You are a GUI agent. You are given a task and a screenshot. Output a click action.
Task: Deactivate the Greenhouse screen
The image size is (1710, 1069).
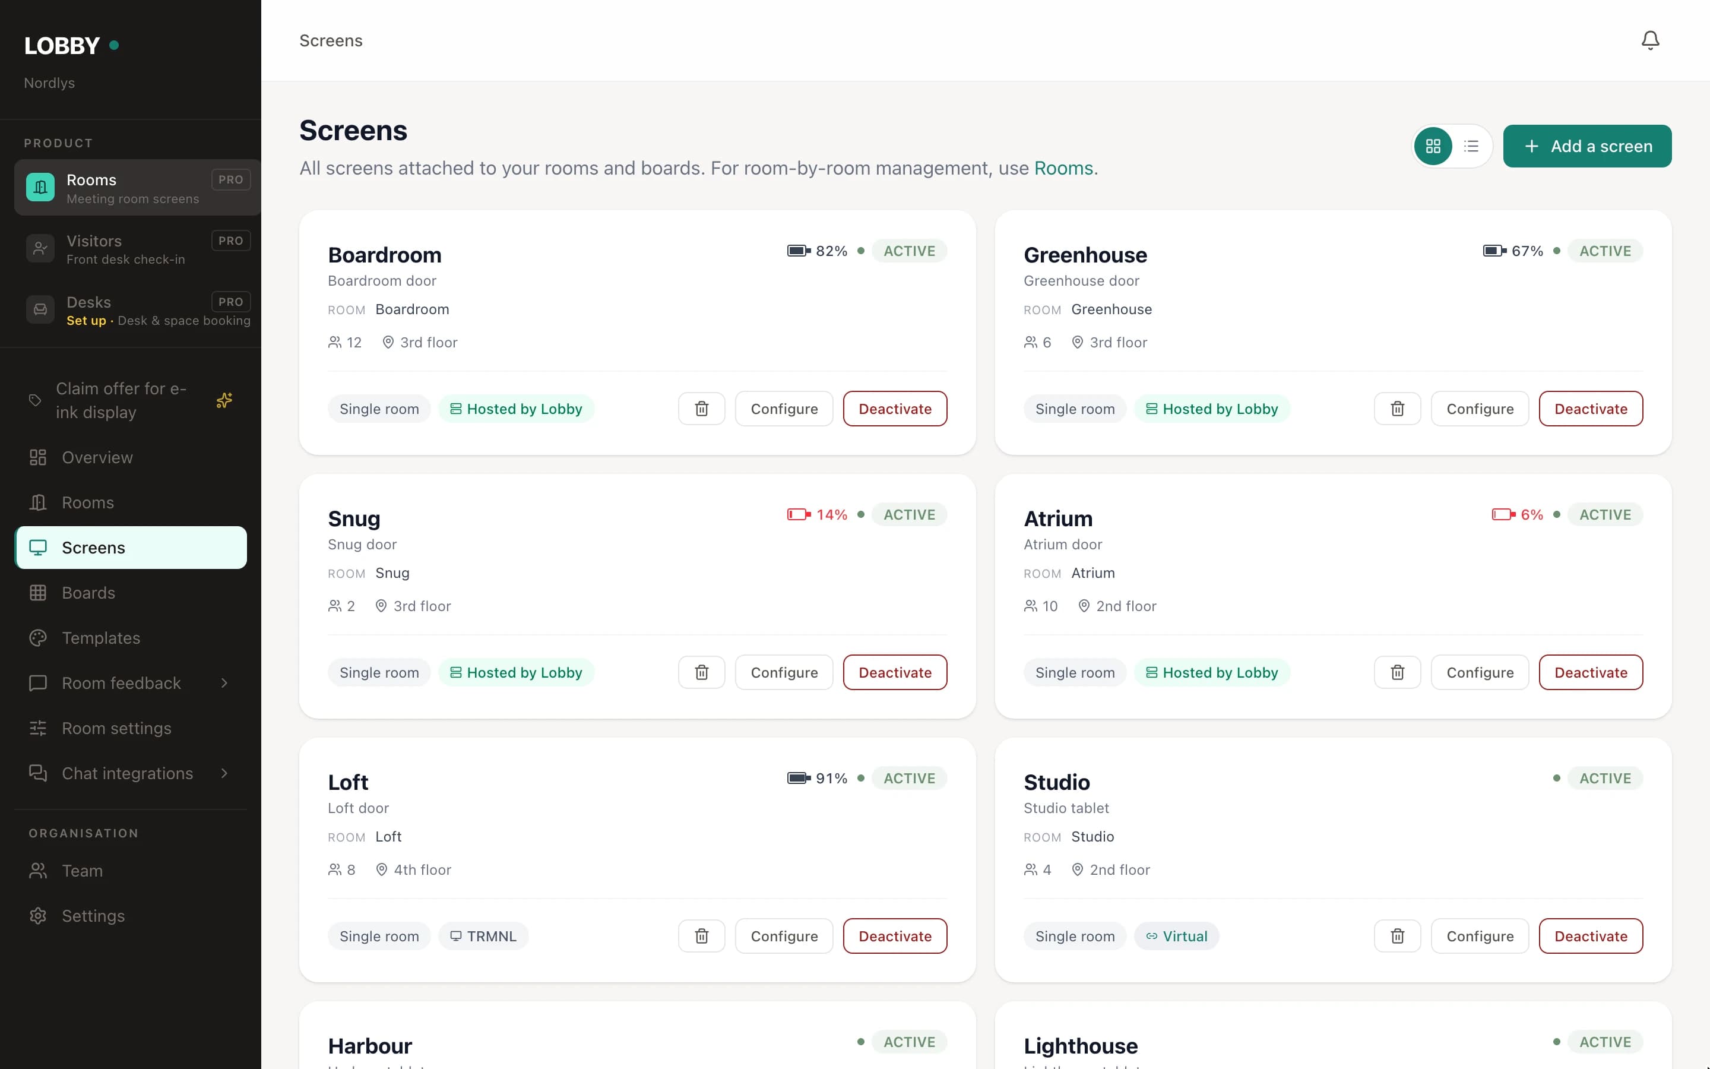(x=1591, y=409)
